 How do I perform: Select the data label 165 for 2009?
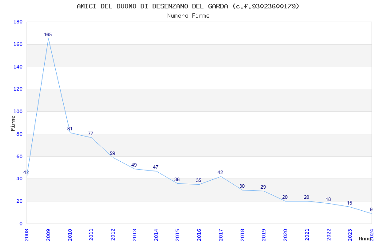(48, 34)
